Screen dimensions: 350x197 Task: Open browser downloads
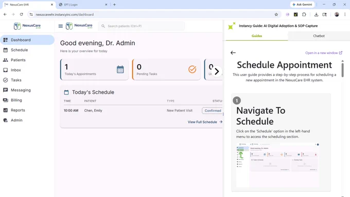click(x=317, y=14)
